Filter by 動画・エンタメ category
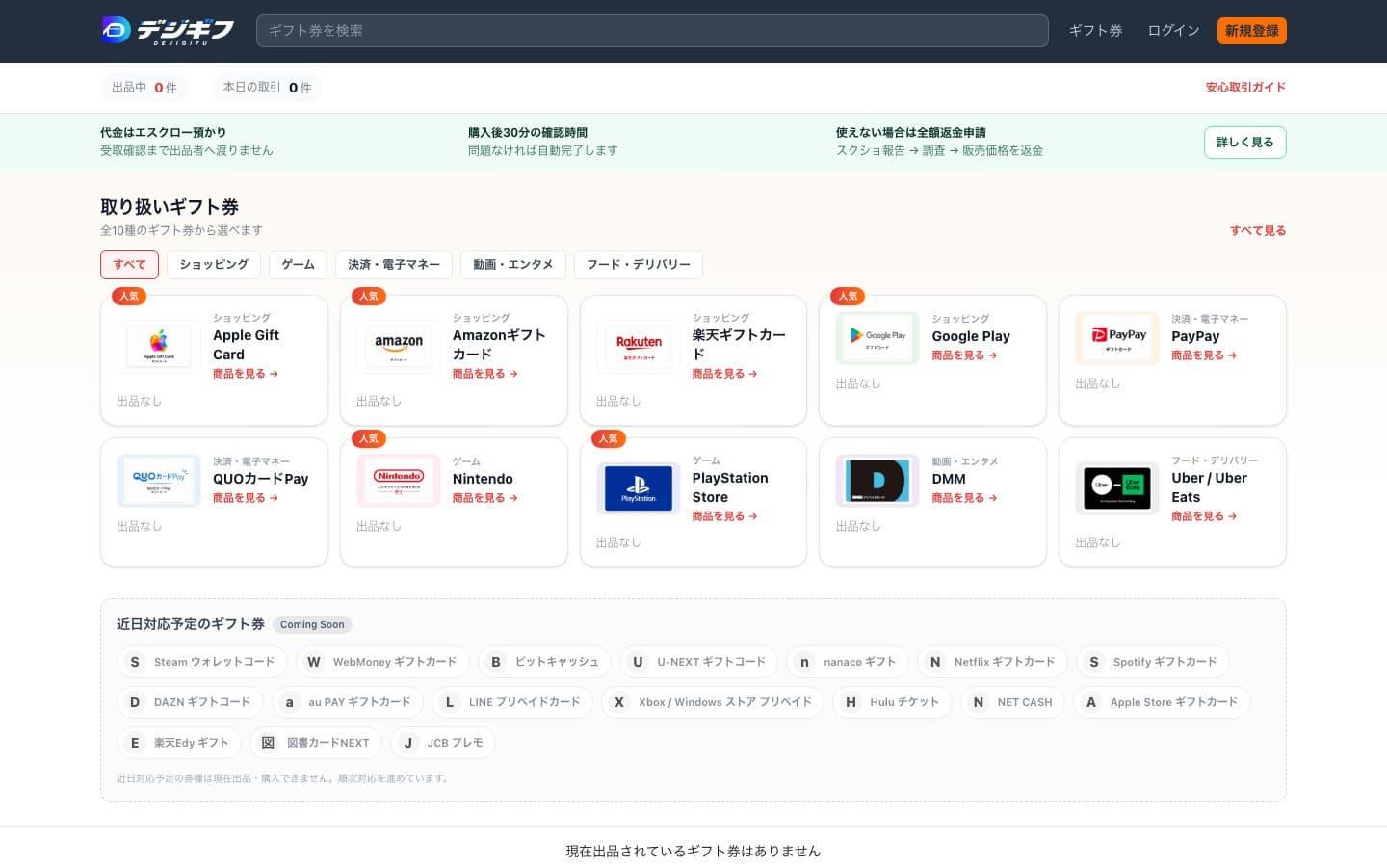 (513, 265)
